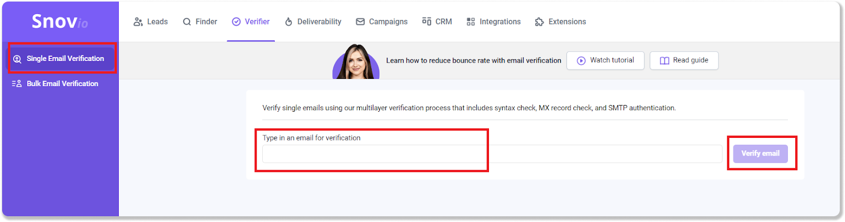Screen dimensions: 845x222
Task: Click the Verifier checkmark circle icon
Action: point(236,22)
